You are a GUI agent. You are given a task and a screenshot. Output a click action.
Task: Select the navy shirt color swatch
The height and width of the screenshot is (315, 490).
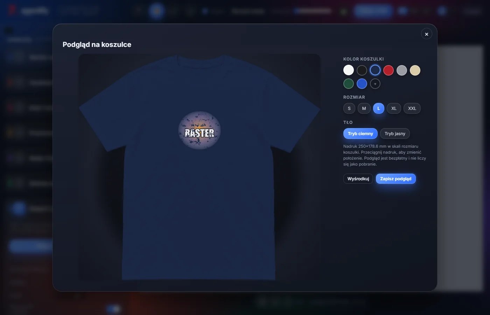(375, 70)
